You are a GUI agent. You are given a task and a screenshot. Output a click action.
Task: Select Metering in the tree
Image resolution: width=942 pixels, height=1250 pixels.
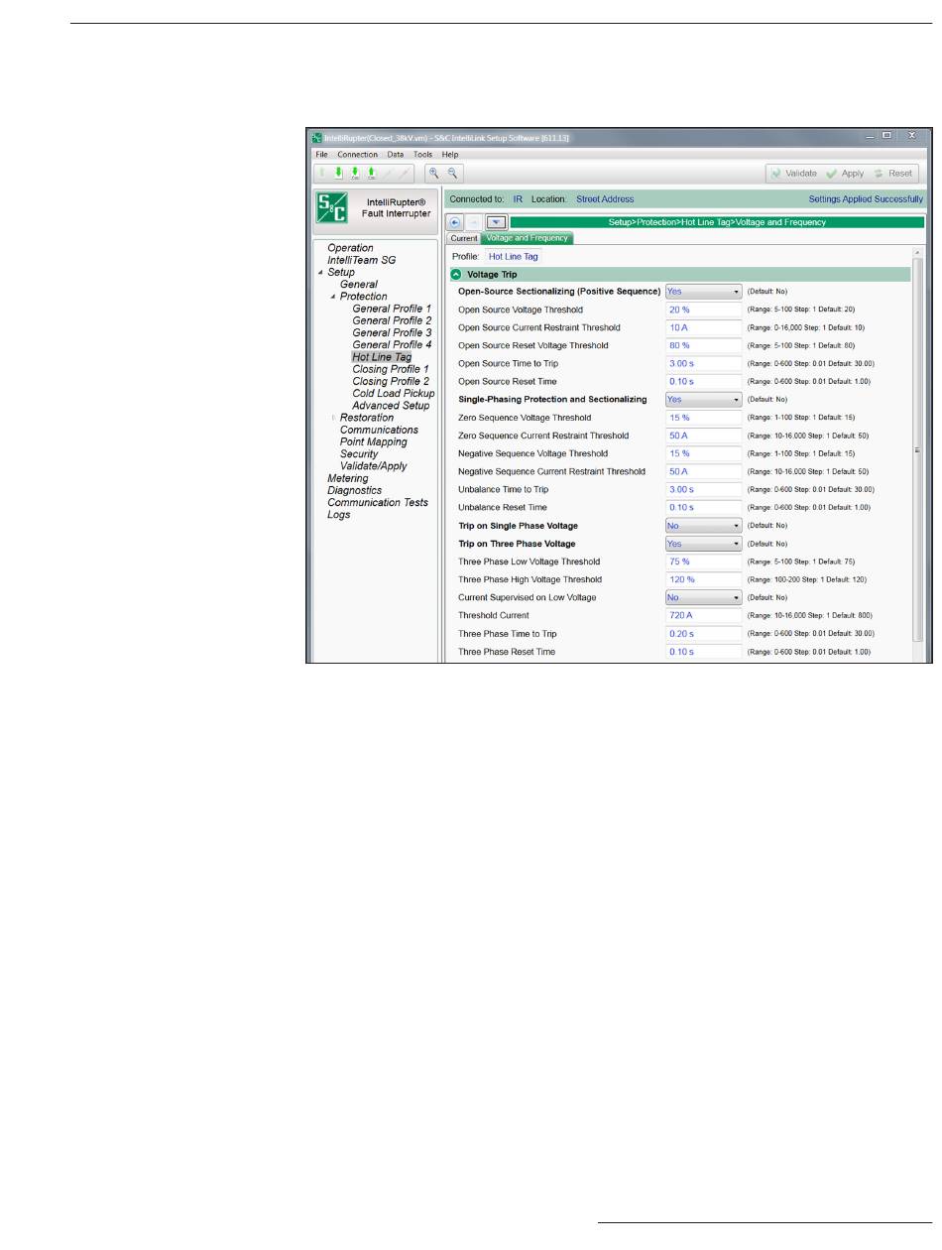347,478
